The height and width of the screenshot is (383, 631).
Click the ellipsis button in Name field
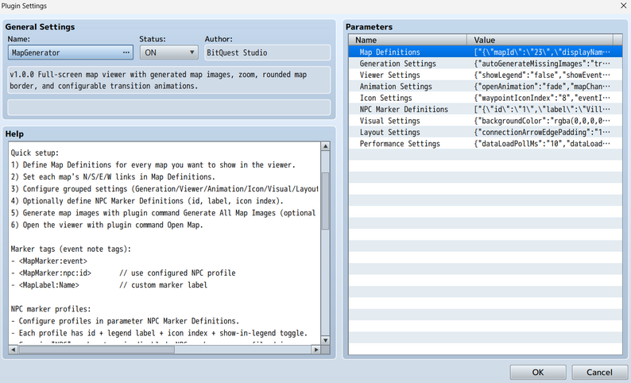pos(126,52)
